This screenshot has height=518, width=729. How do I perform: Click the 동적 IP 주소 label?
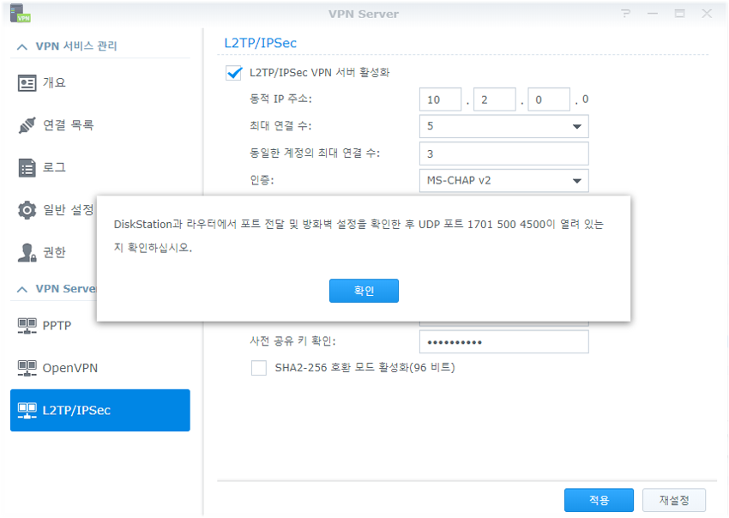click(x=280, y=99)
